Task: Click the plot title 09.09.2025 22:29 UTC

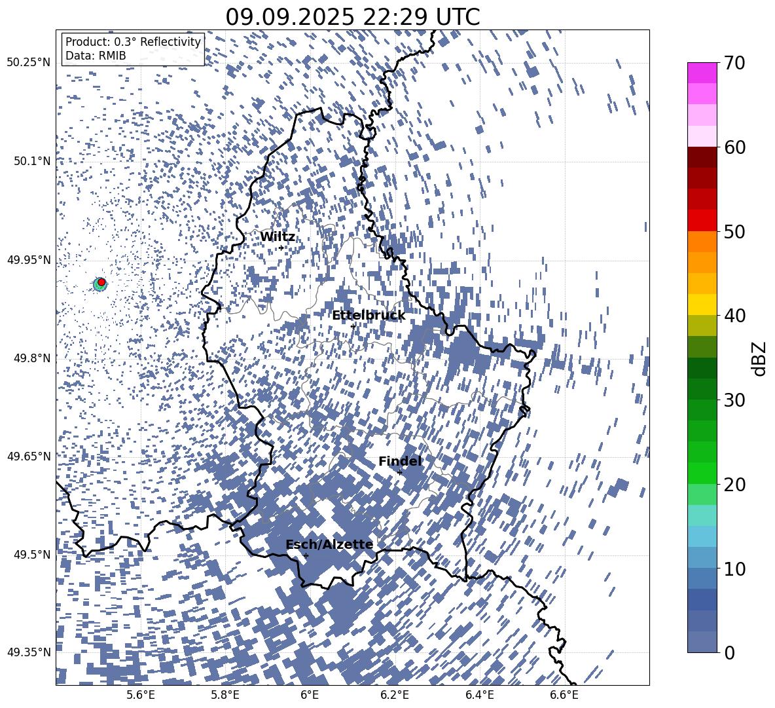Action: 352,17
